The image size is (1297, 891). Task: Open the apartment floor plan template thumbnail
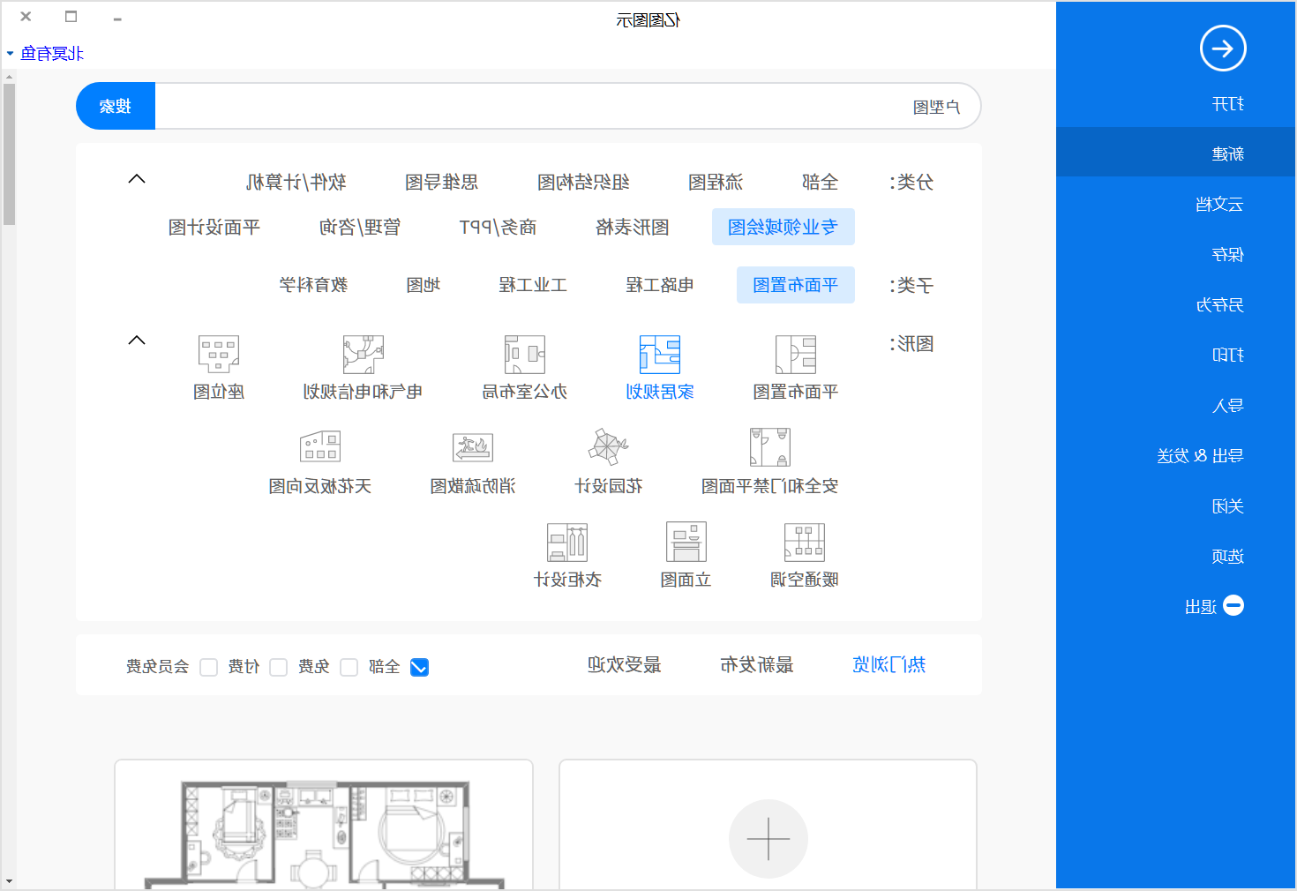(x=324, y=825)
